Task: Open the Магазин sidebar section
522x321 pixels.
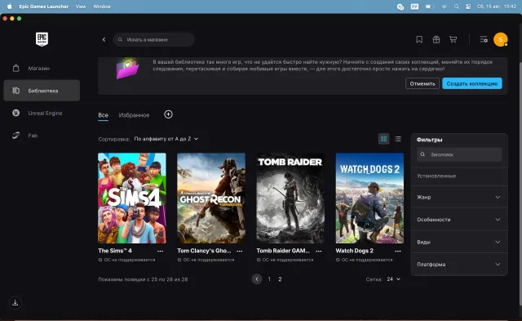Action: [42, 69]
